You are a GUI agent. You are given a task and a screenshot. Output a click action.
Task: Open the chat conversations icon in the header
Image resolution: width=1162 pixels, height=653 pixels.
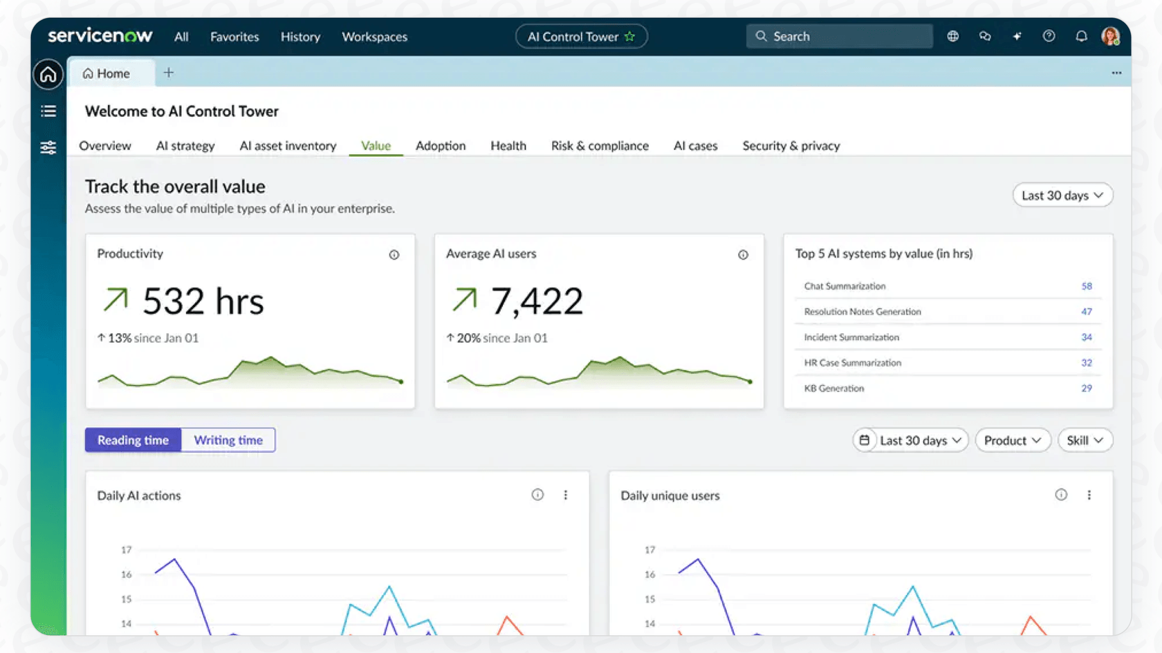click(985, 36)
